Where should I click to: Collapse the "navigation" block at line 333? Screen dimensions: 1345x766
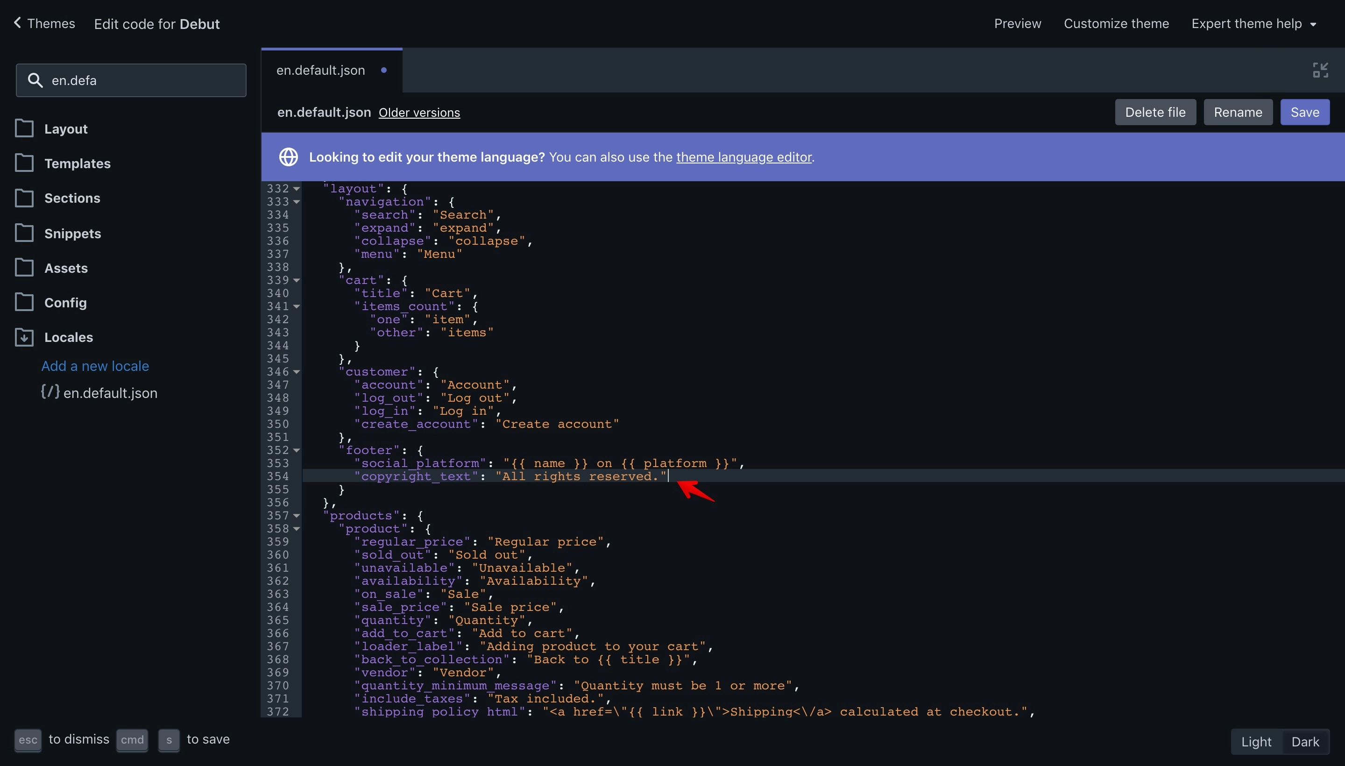(x=297, y=202)
